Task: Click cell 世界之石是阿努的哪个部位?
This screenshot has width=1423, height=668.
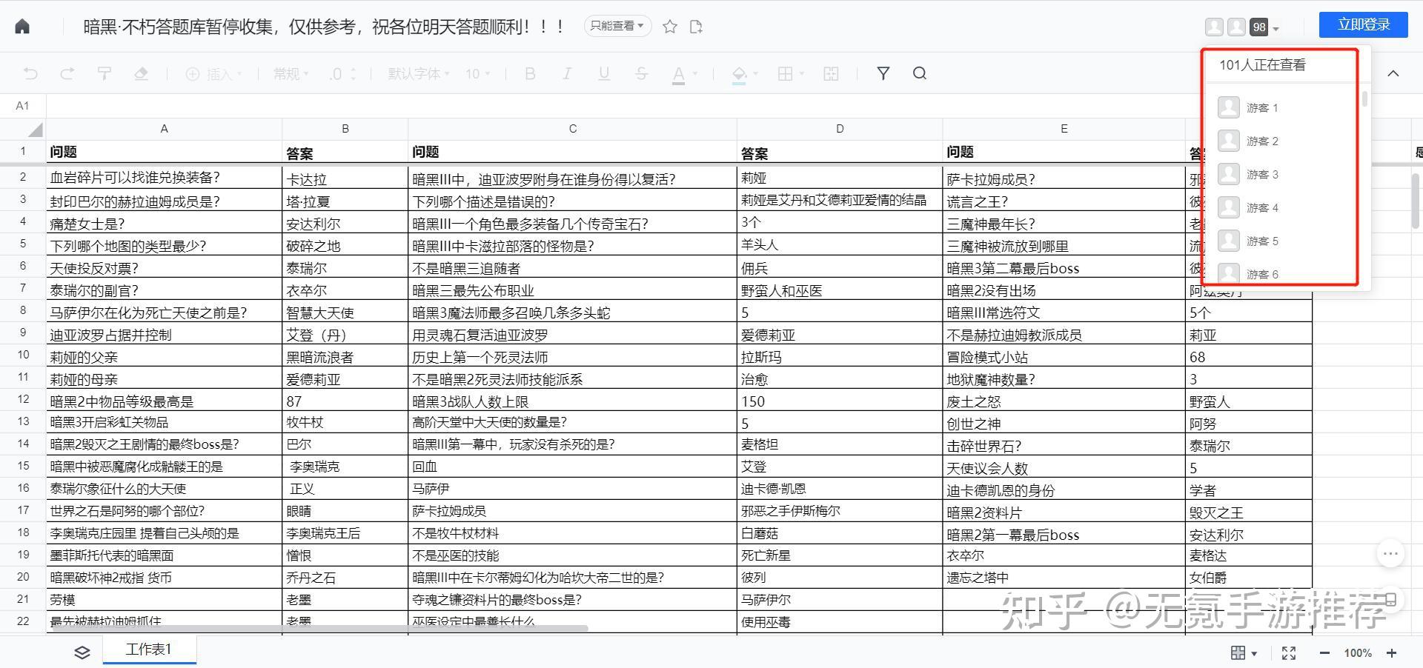Action: coord(164,511)
